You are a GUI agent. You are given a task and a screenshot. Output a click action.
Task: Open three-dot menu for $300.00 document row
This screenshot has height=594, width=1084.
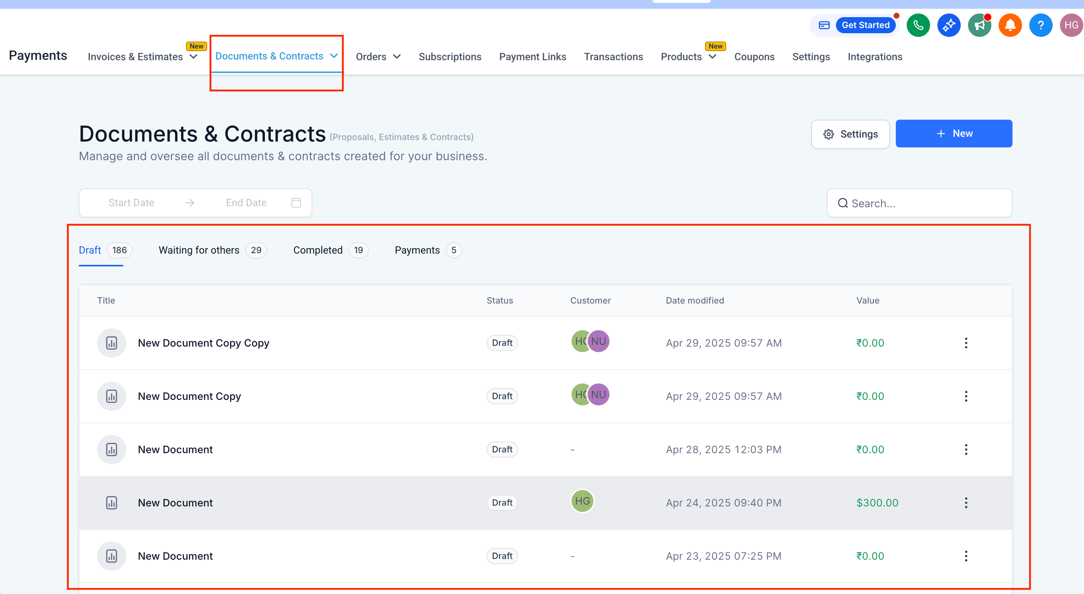(x=966, y=502)
